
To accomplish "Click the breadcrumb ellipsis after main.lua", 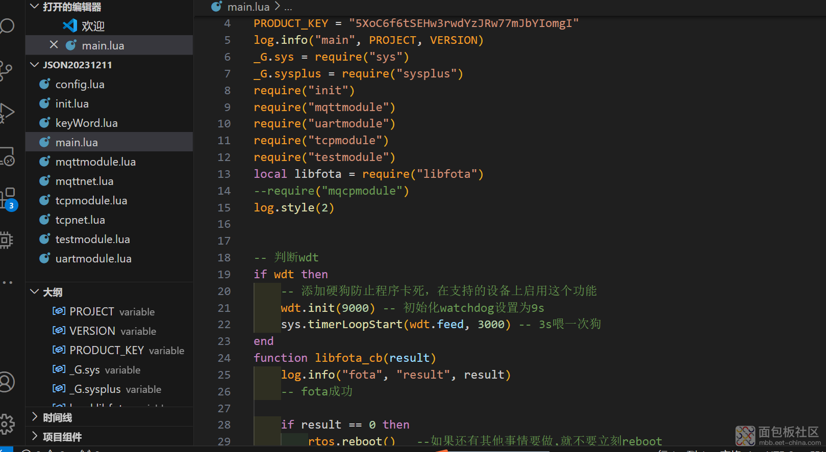I will 288,7.
